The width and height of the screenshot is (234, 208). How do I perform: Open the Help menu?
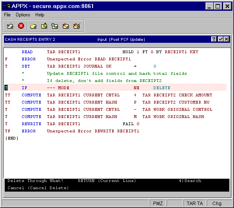(x=40, y=15)
